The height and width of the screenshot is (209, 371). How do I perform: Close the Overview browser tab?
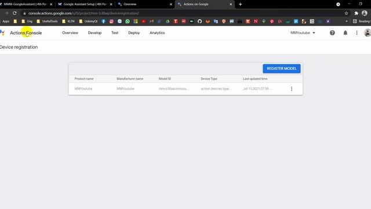point(171,4)
